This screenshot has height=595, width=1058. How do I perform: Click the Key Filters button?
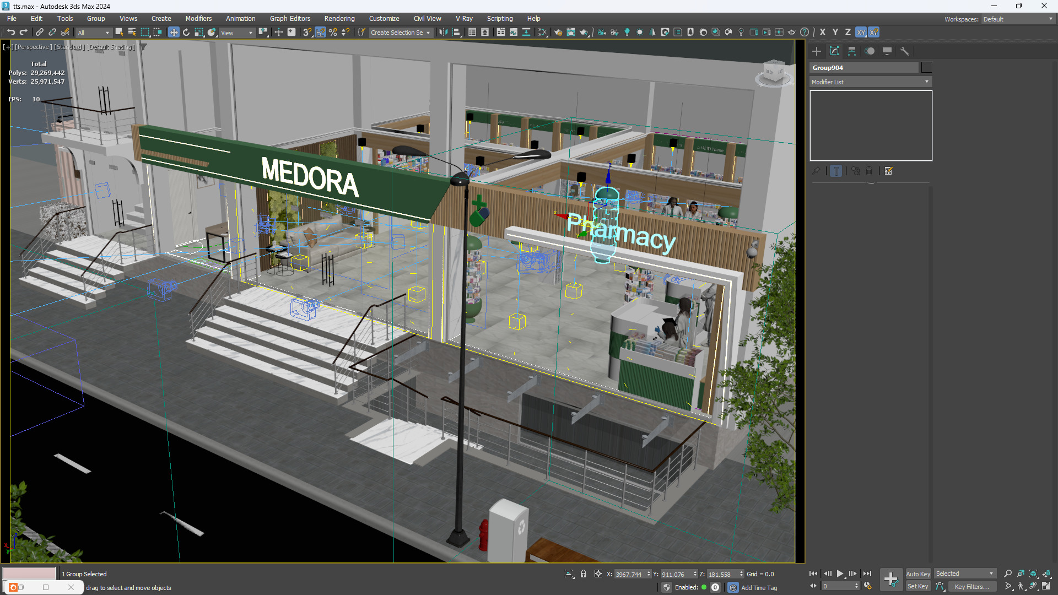(971, 587)
